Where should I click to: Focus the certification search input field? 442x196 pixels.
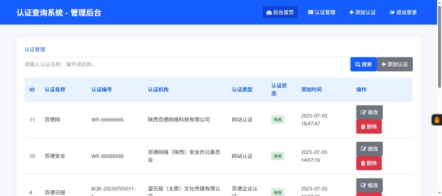pyautogui.click(x=186, y=65)
